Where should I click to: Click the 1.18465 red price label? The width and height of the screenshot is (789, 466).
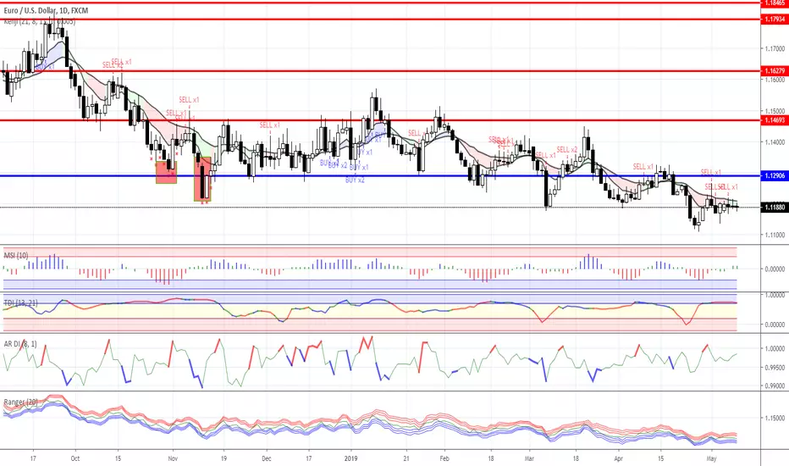(x=775, y=3)
